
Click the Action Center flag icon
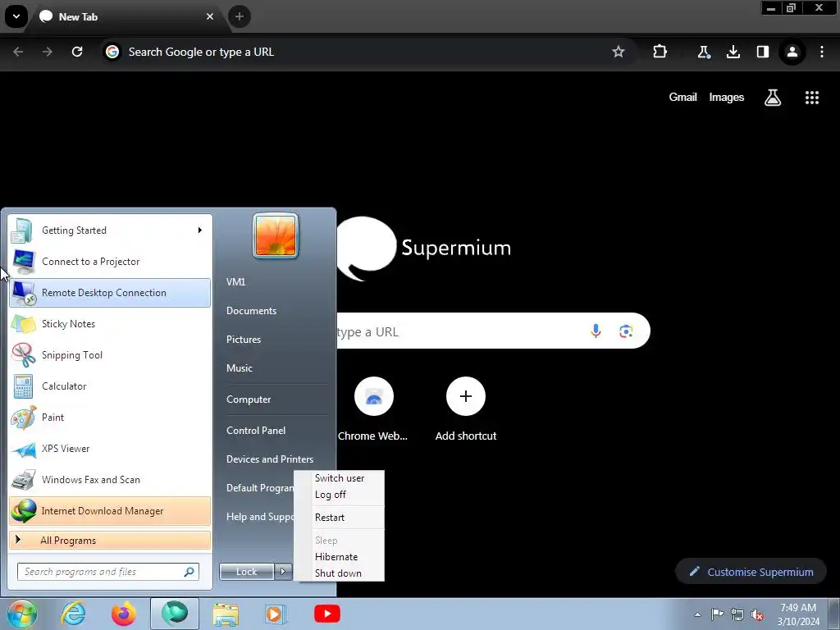[x=717, y=614]
